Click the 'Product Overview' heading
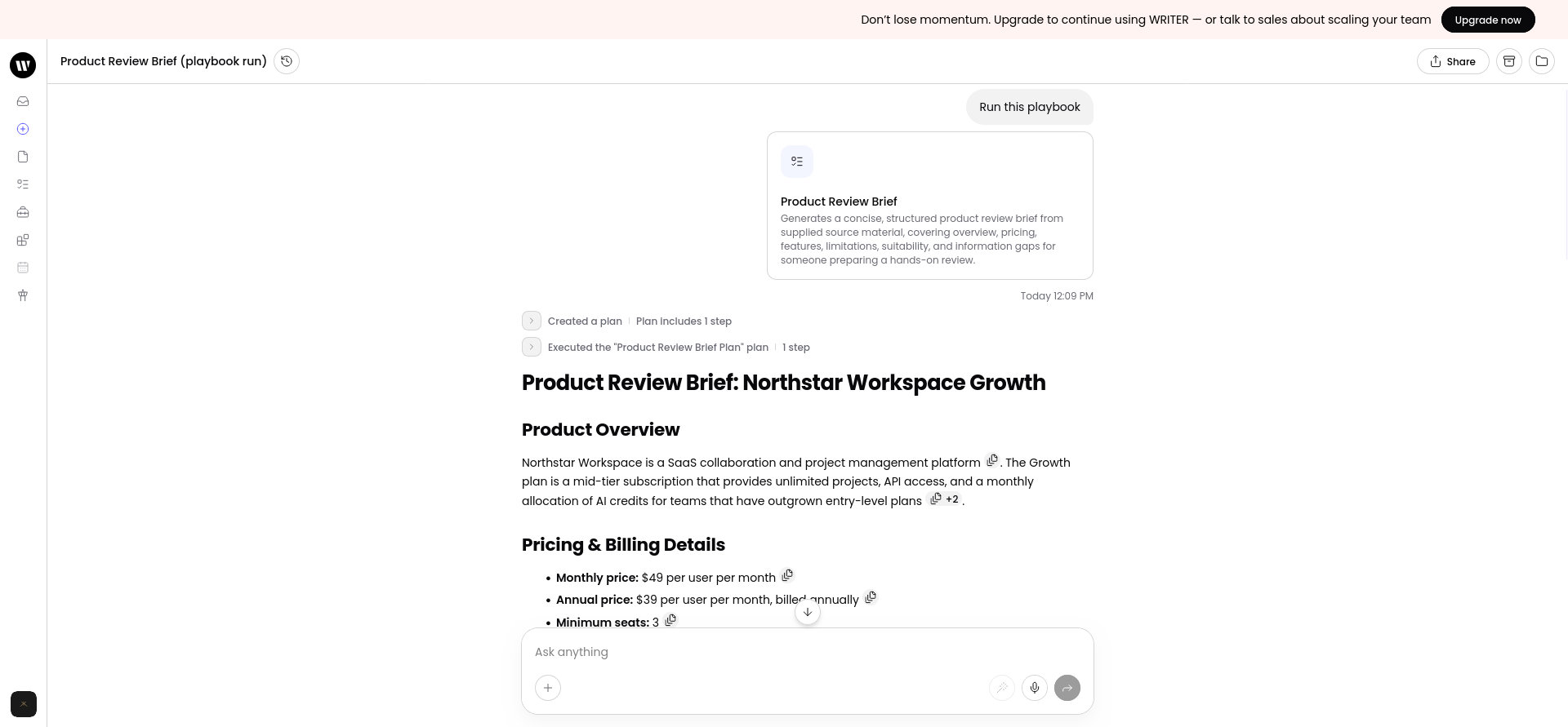Viewport: 1568px width, 727px height. [600, 430]
